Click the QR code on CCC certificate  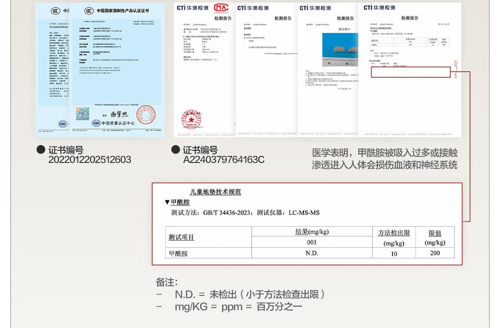(x=83, y=114)
